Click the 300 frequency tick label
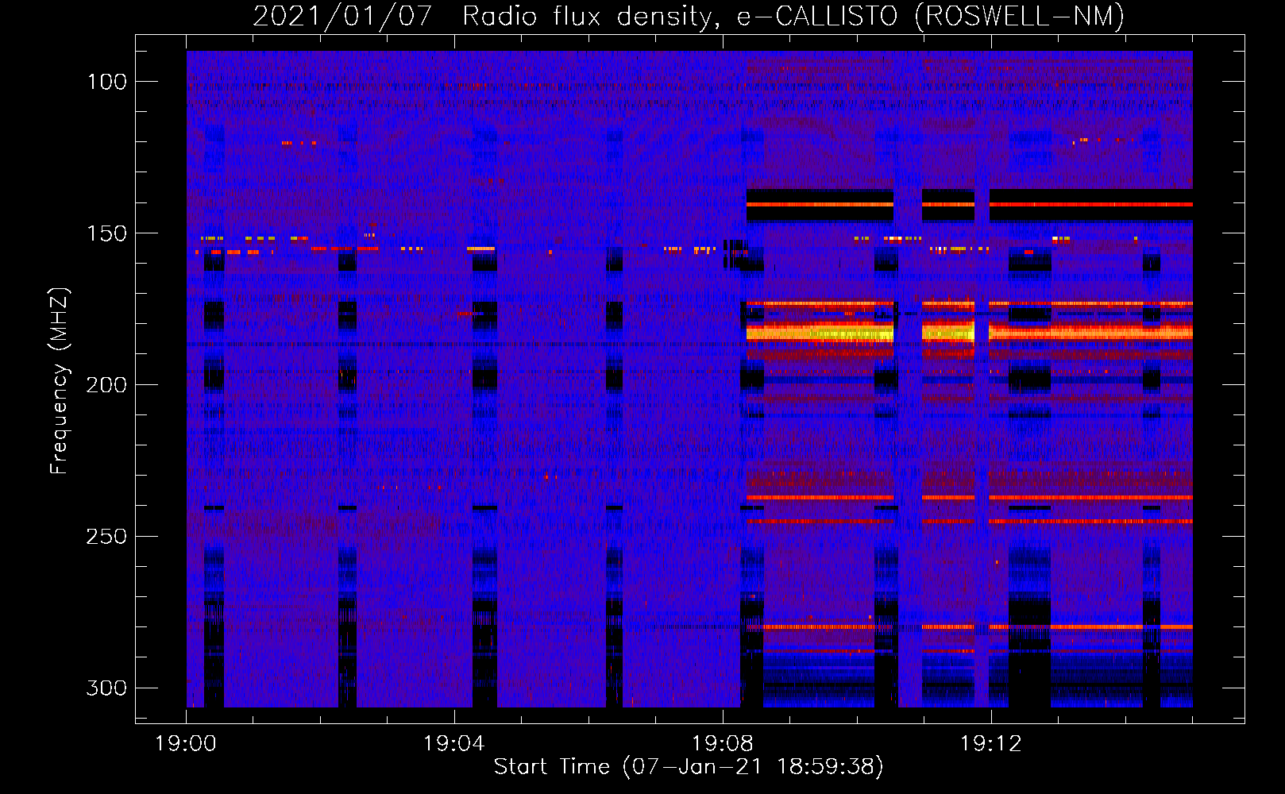Image resolution: width=1285 pixels, height=794 pixels. pos(107,688)
